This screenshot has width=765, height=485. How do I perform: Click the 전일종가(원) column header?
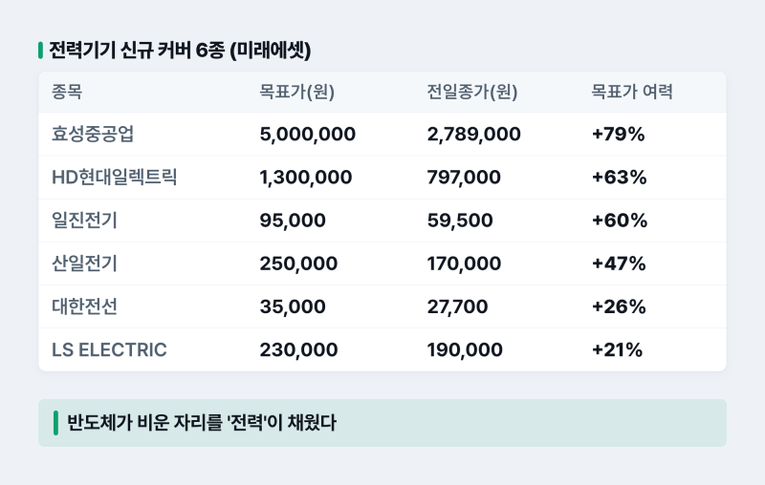pyautogui.click(x=472, y=92)
